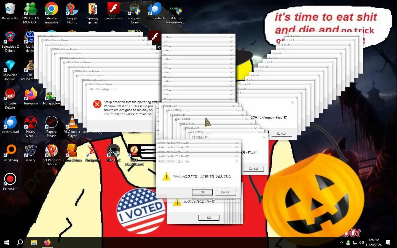The image size is (397, 248).
Task: Show hidden system tray icons
Action: point(342,242)
